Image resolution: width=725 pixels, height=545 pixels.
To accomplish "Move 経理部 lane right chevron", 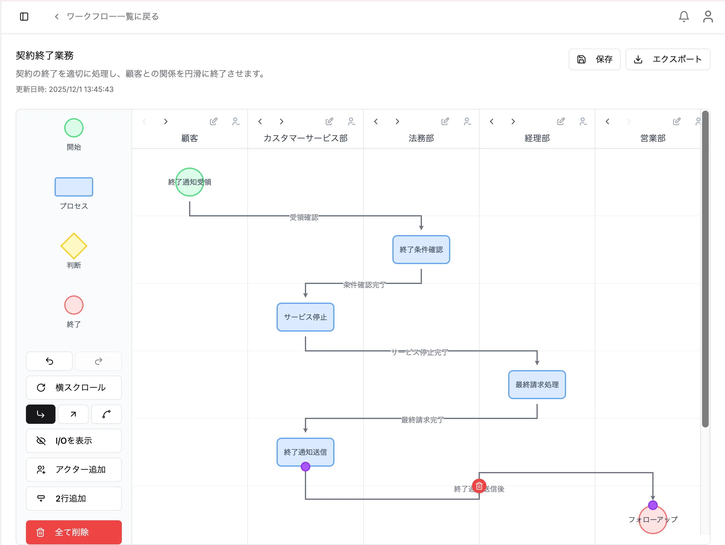I will [513, 121].
